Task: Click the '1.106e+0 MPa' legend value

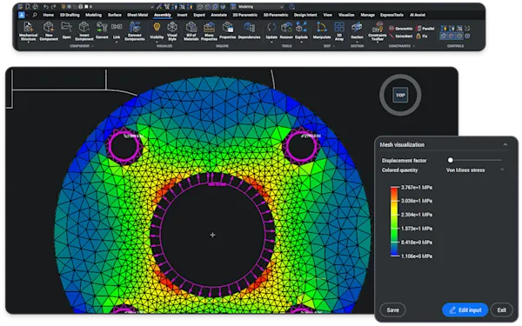Action: click(x=417, y=256)
